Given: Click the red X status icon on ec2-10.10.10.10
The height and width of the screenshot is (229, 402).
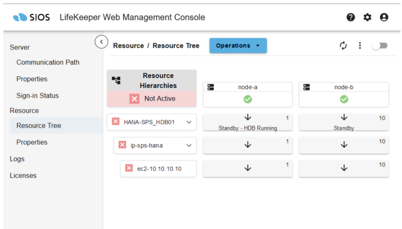Looking at the screenshot, I should (129, 168).
